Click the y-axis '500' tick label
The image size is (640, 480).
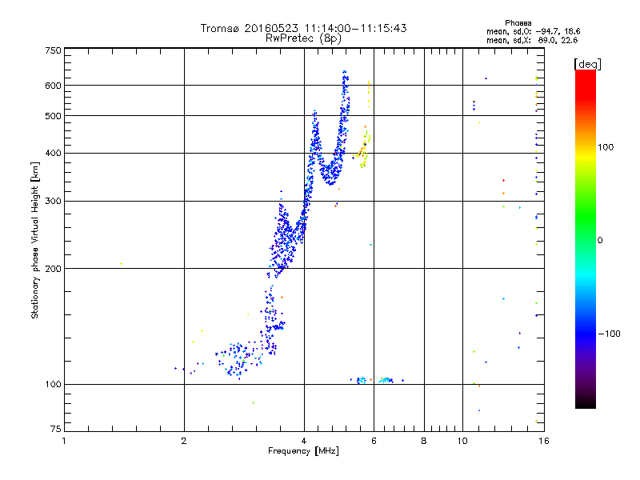(53, 116)
